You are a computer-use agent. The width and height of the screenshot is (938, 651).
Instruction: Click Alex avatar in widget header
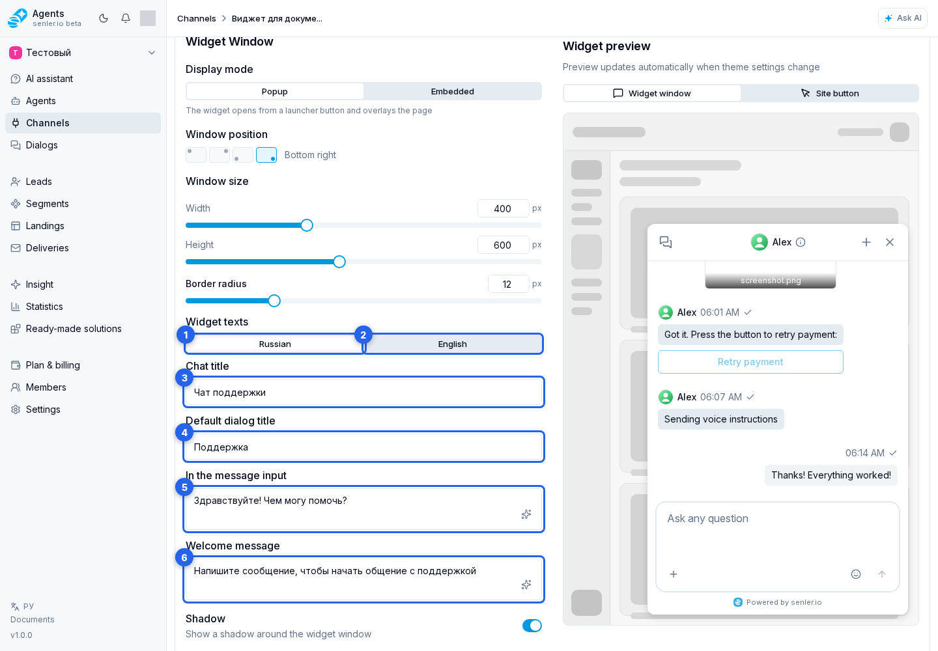click(x=760, y=242)
